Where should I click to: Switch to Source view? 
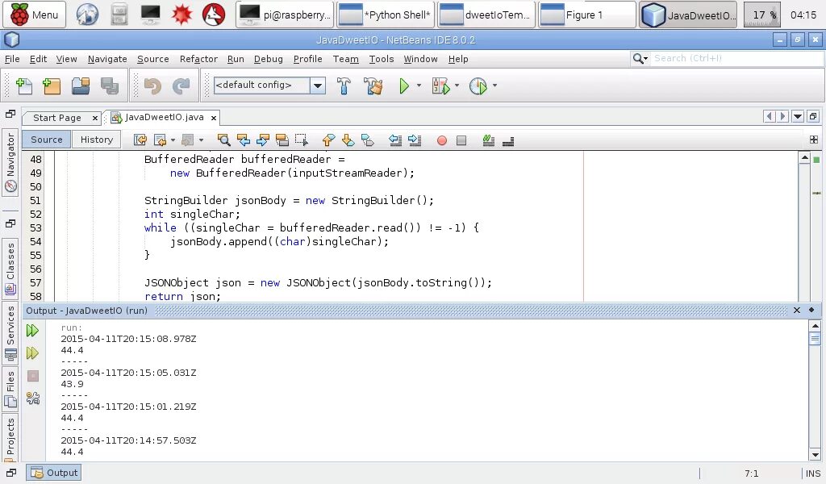point(46,140)
